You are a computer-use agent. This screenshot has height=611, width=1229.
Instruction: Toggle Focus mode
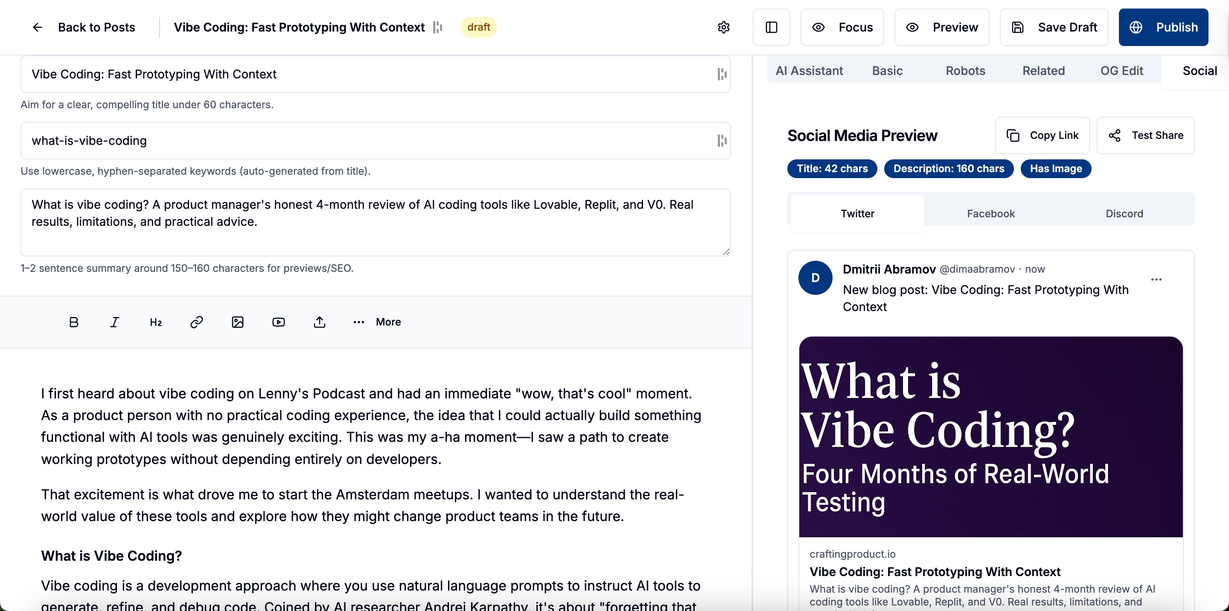point(842,27)
